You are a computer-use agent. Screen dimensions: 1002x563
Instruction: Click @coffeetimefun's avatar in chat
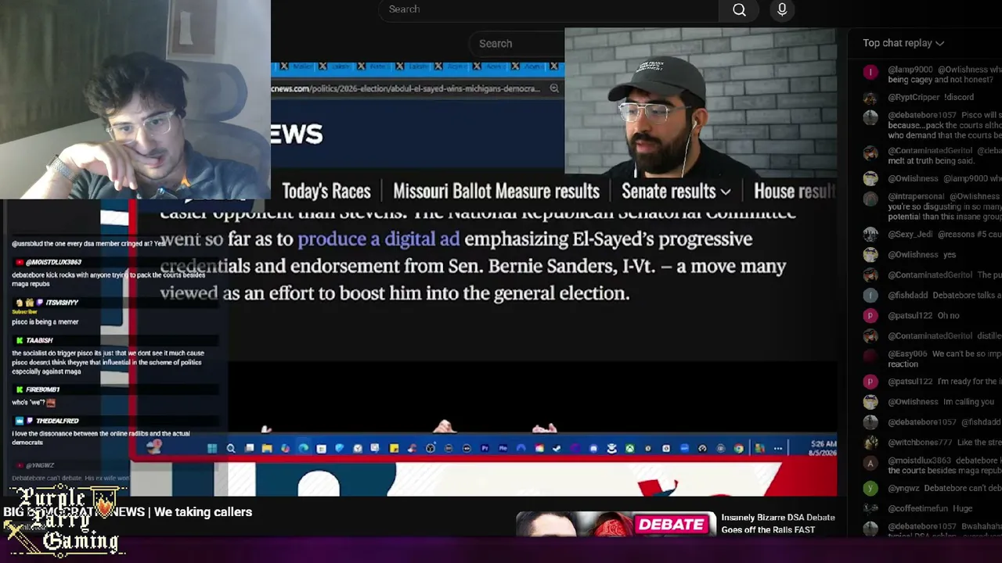(870, 508)
